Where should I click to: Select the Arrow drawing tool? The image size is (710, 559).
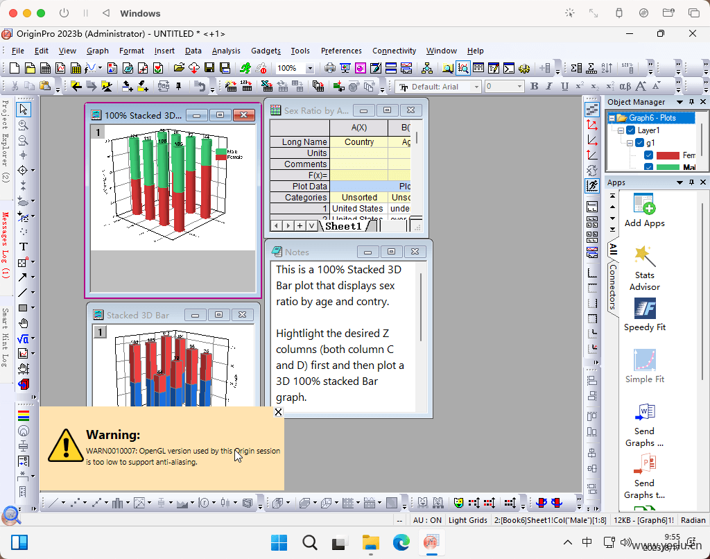pos(23,277)
